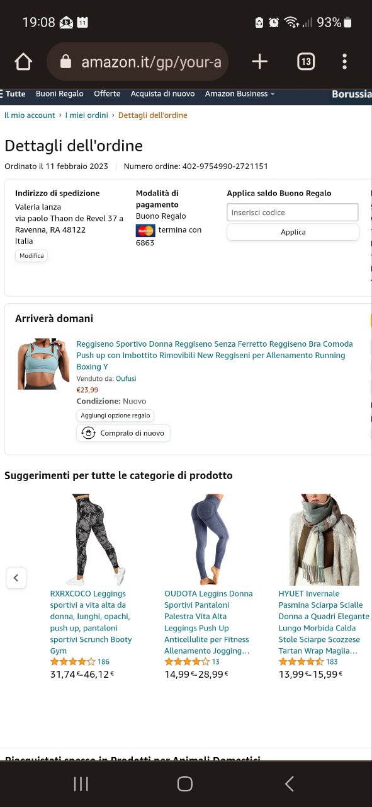Viewport: 372px width, 807px height.
Task: Open the tab switcher showing 13 tabs
Action: (306, 61)
